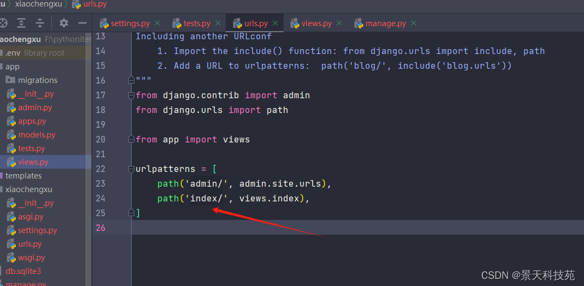
Task: Click 'from app import views' line
Action: 192,140
